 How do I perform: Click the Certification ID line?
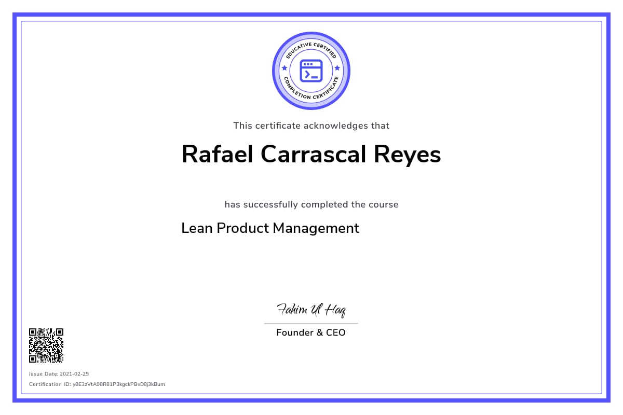pyautogui.click(x=97, y=384)
